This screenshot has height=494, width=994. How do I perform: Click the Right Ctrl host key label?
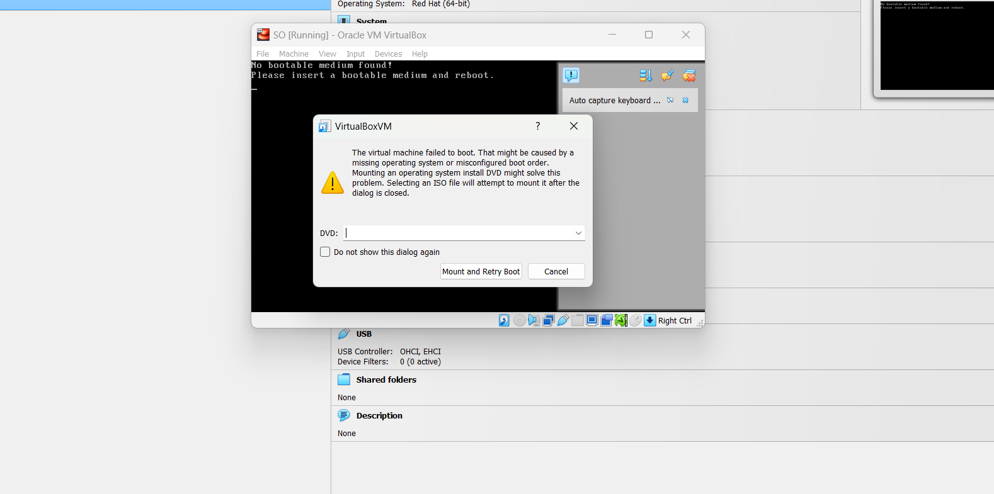[x=675, y=320]
